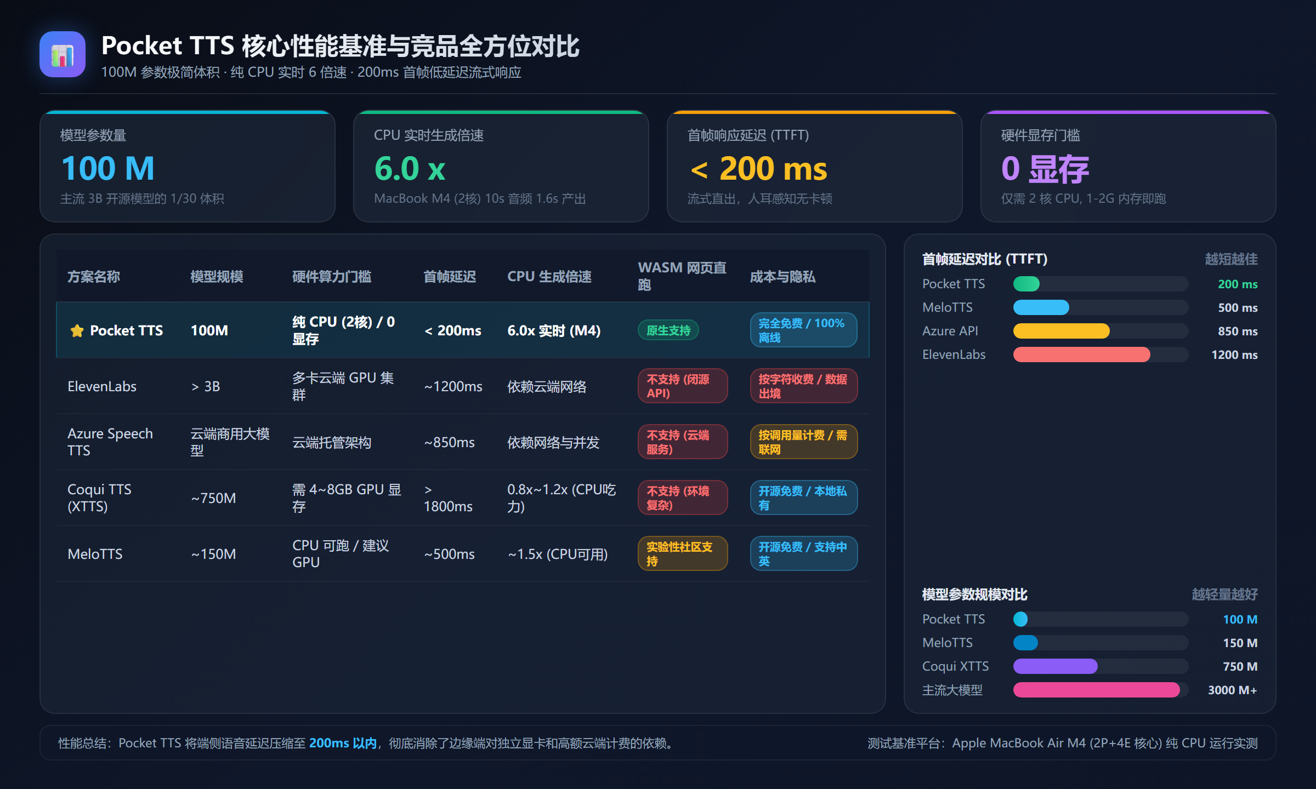Click the CPU 生成倍速 column header
The image size is (1316, 789).
(549, 277)
